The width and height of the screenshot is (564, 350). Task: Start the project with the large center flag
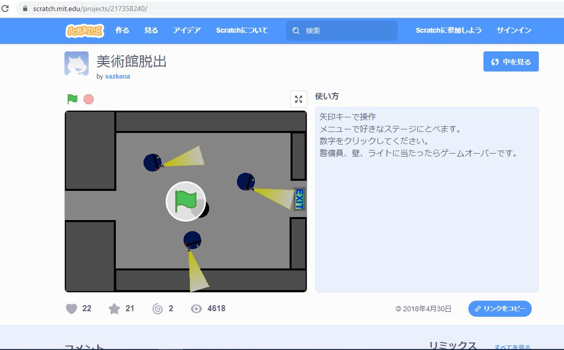186,201
